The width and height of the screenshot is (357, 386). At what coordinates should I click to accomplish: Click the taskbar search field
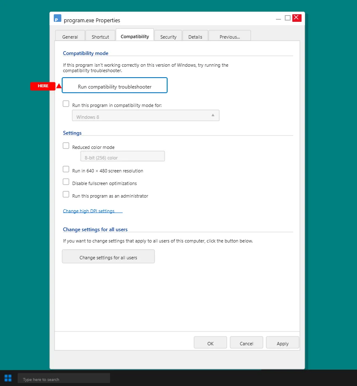click(63, 378)
